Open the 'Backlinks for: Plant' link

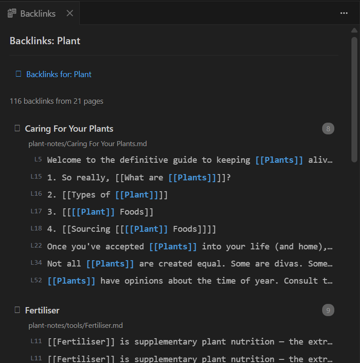[x=59, y=74]
